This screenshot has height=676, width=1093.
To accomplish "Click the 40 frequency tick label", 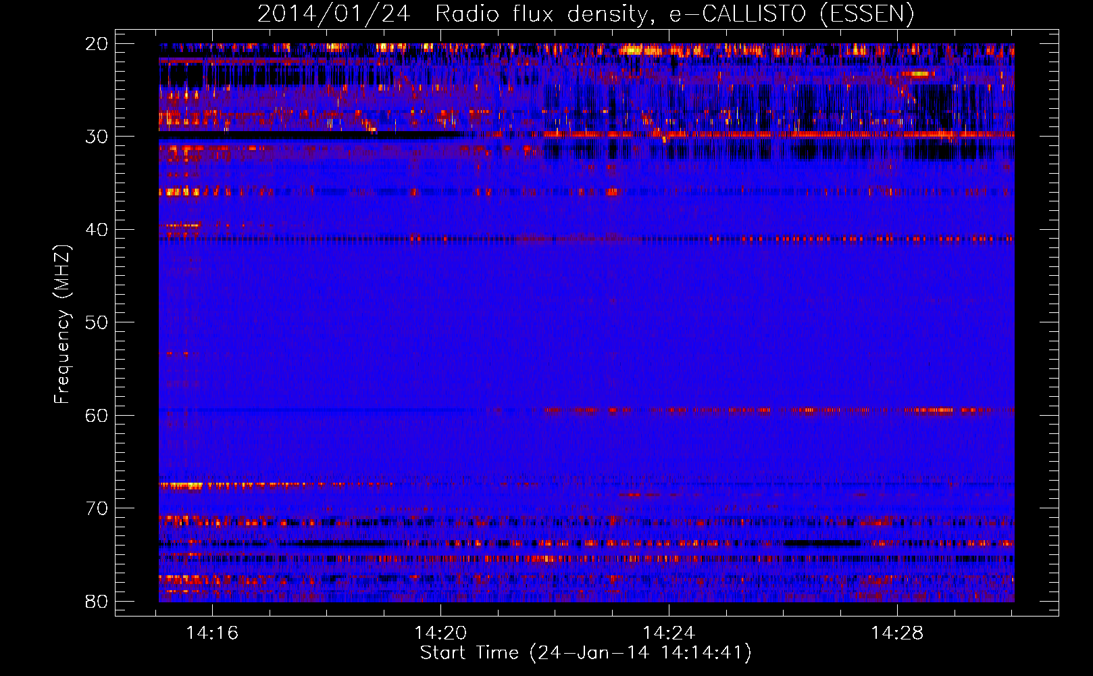I will [x=97, y=230].
